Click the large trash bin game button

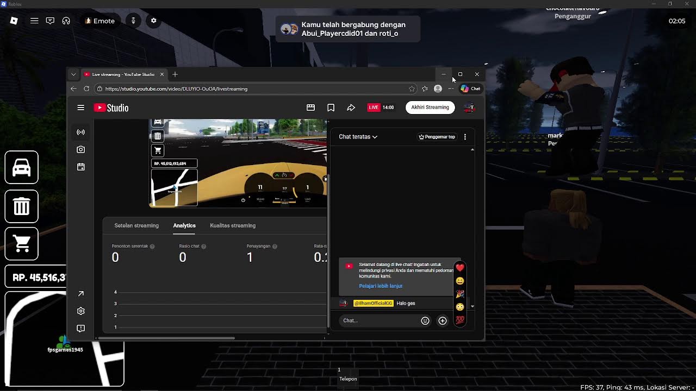click(22, 206)
